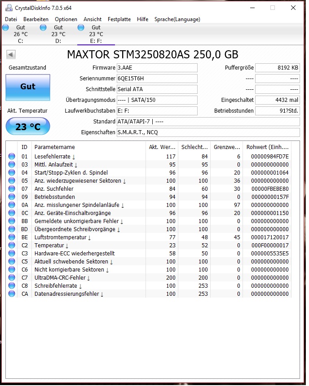Click the Betriebsstunden value field
This screenshot has height=386, width=309.
coord(278,111)
